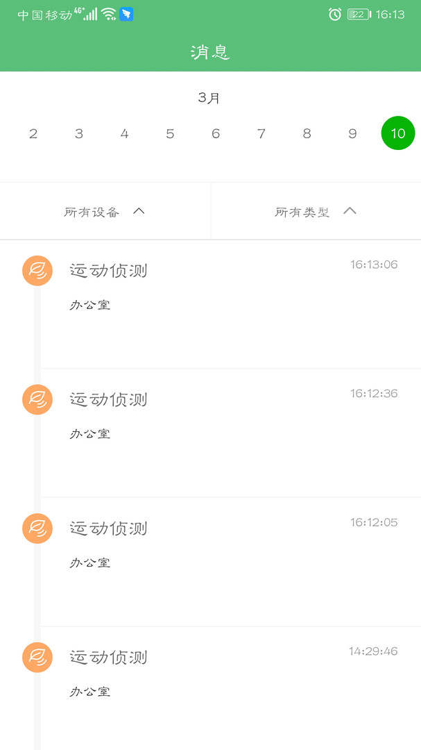The image size is (421, 750).
Task: Select the highlighted date 10
Action: point(398,133)
